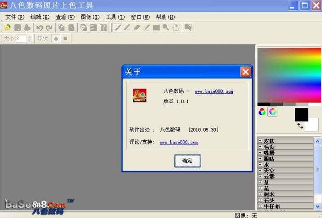
Task: Click the Open file folder icon
Action: coord(8,28)
